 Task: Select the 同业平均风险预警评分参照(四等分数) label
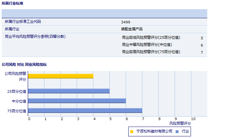35,37
